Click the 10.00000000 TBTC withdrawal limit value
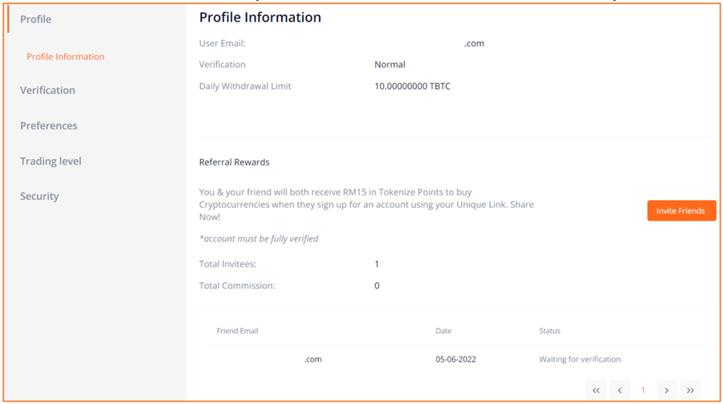 pos(412,86)
